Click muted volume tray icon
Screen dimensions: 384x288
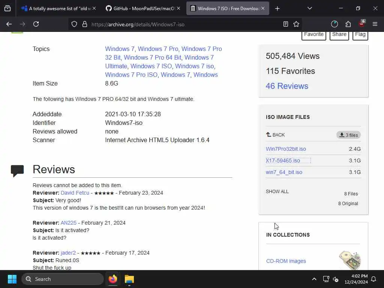[x=336, y=279]
